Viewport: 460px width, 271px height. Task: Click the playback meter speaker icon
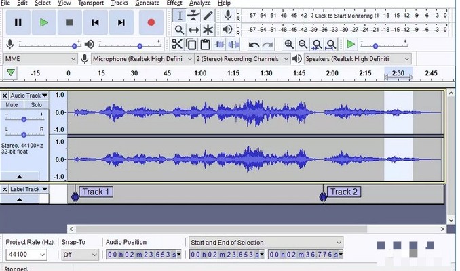click(228, 29)
